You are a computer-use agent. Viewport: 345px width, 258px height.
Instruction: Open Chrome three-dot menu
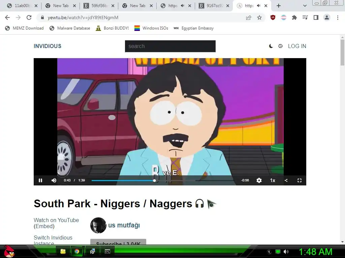[338, 17]
